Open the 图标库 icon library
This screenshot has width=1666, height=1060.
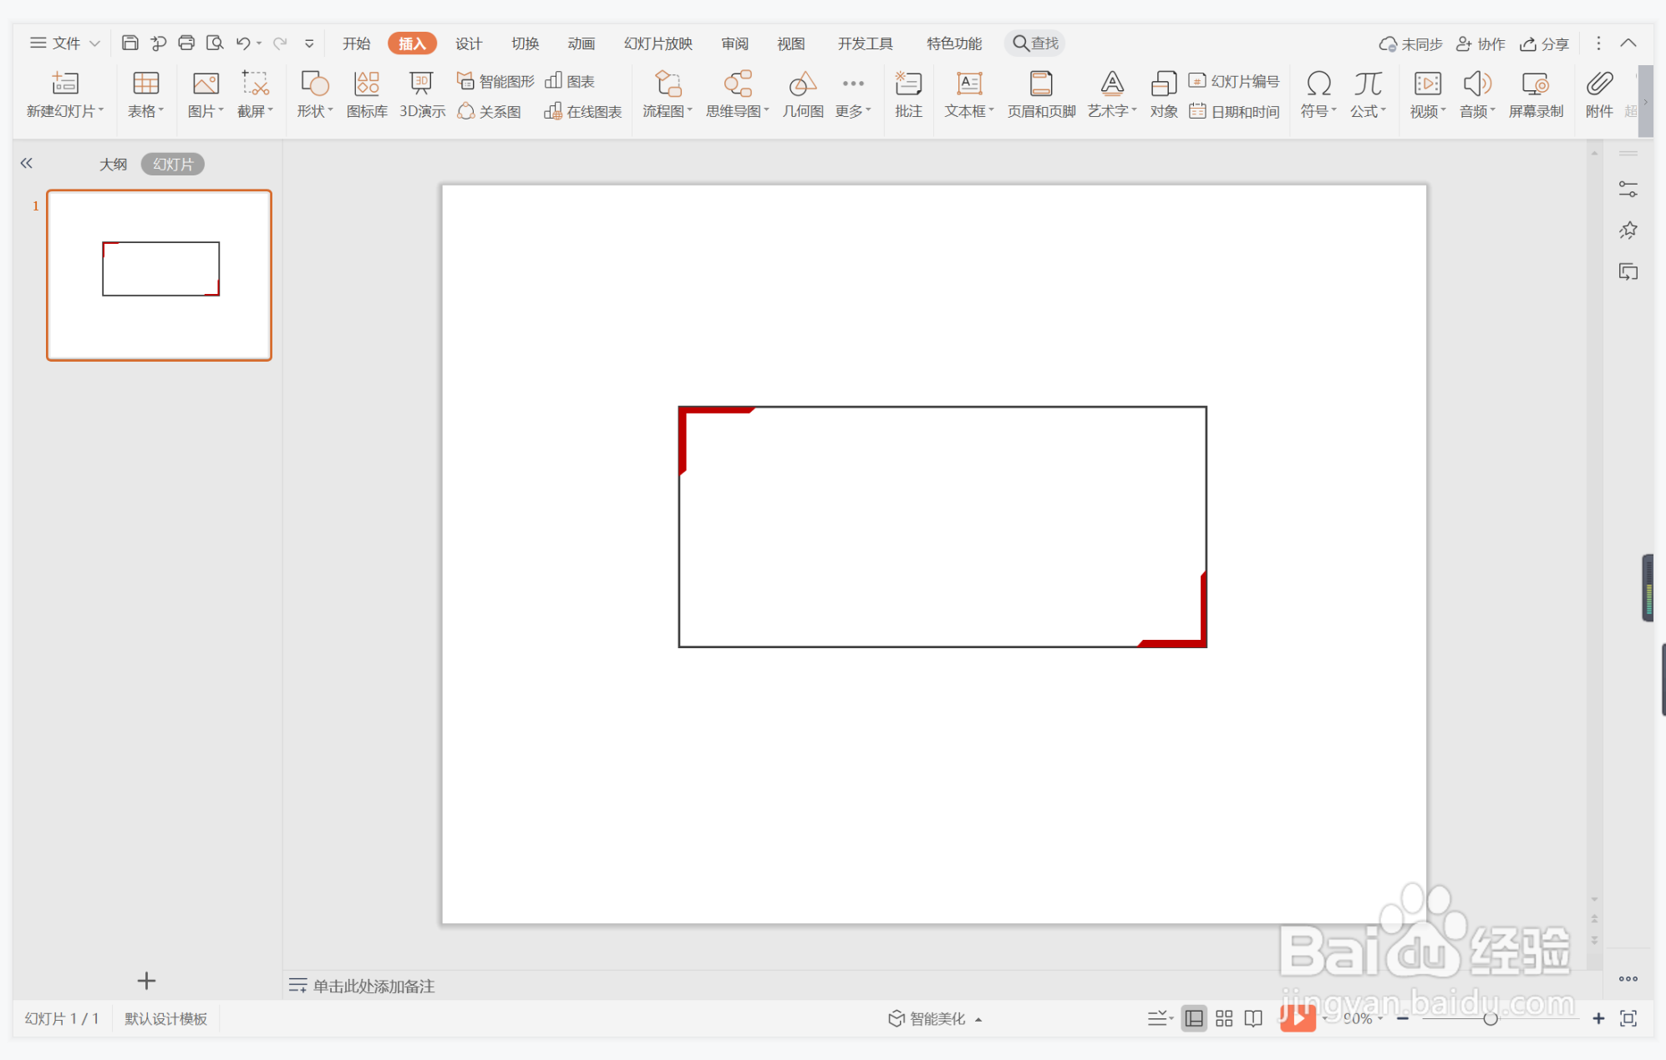[367, 94]
